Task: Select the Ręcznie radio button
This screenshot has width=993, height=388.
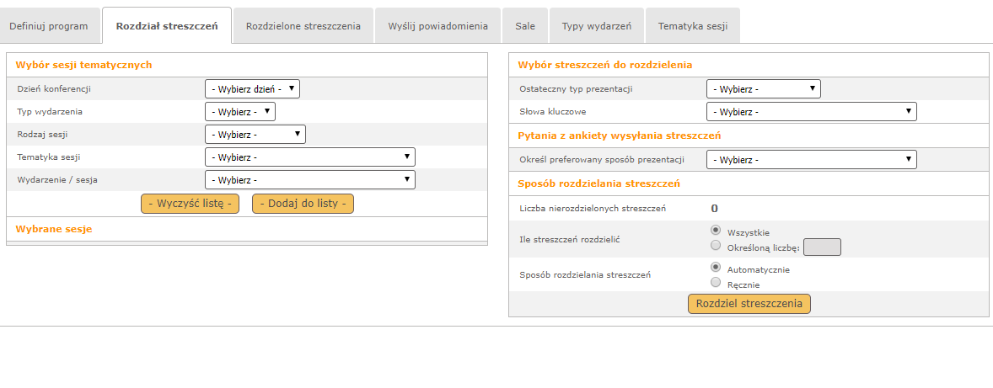Action: point(716,283)
